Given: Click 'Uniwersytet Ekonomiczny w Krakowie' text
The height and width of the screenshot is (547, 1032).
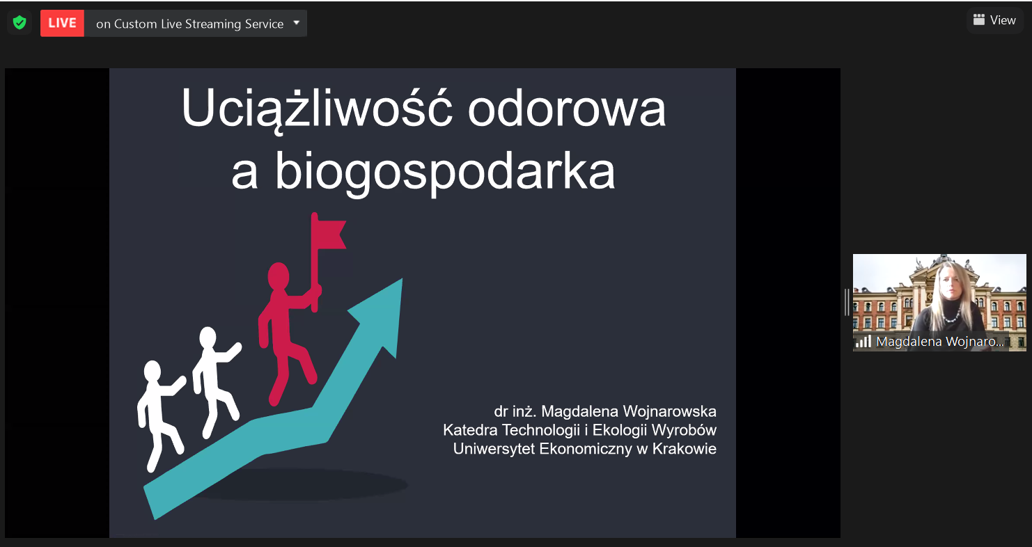Looking at the screenshot, I should pos(584,449).
